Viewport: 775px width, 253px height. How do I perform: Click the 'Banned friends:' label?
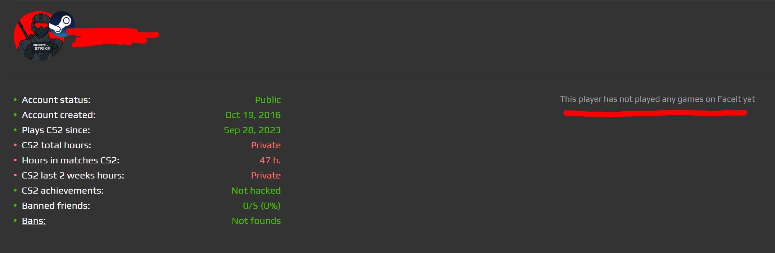[x=56, y=205]
